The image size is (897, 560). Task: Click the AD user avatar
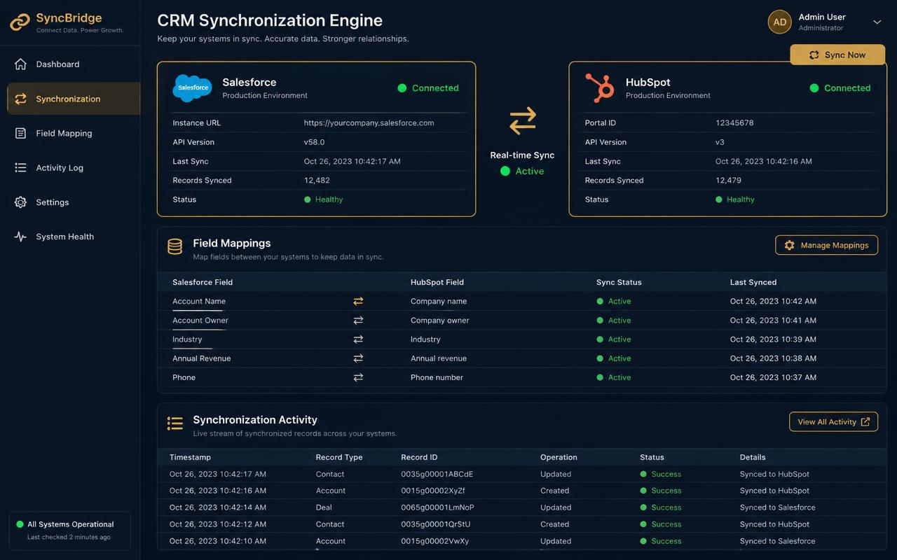pos(780,22)
